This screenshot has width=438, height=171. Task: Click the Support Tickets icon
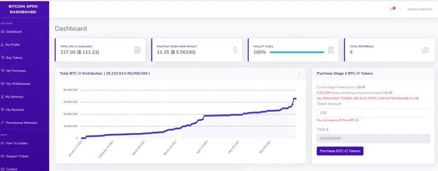pyautogui.click(x=2, y=156)
